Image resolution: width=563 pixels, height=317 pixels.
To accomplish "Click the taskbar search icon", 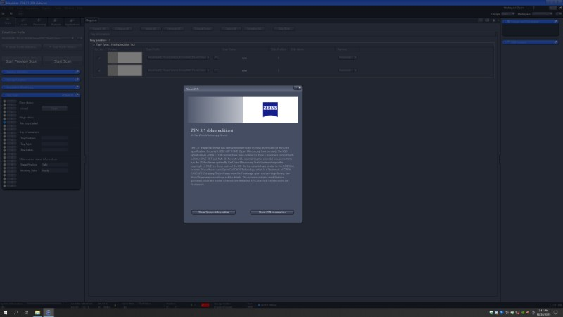I will 15,311.
